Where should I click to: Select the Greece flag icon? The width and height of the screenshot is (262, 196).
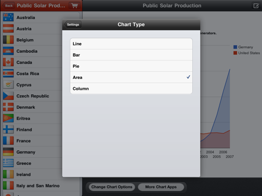click(x=8, y=163)
